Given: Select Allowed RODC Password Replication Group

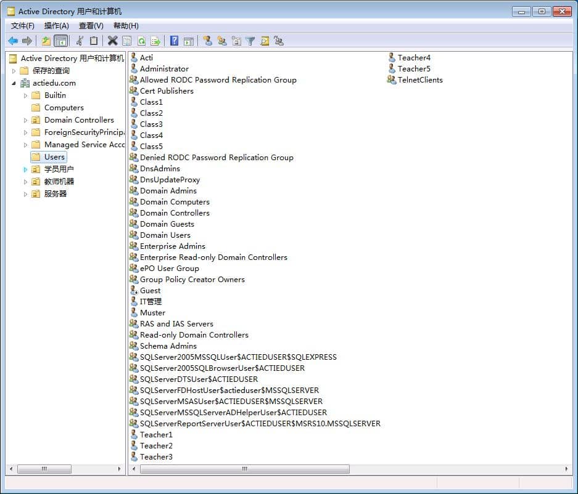Looking at the screenshot, I should coord(218,79).
